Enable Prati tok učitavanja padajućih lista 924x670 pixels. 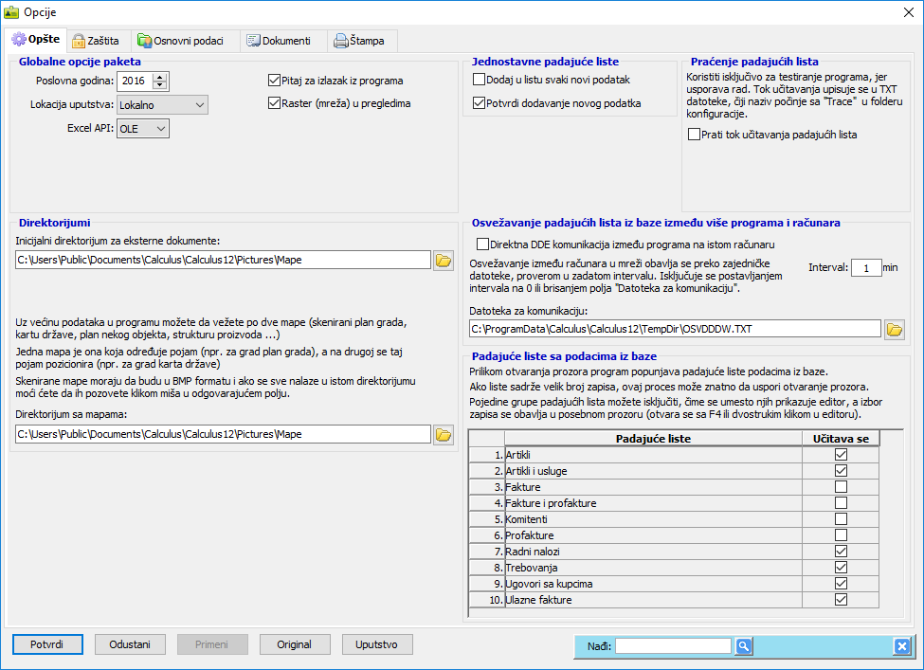click(695, 135)
